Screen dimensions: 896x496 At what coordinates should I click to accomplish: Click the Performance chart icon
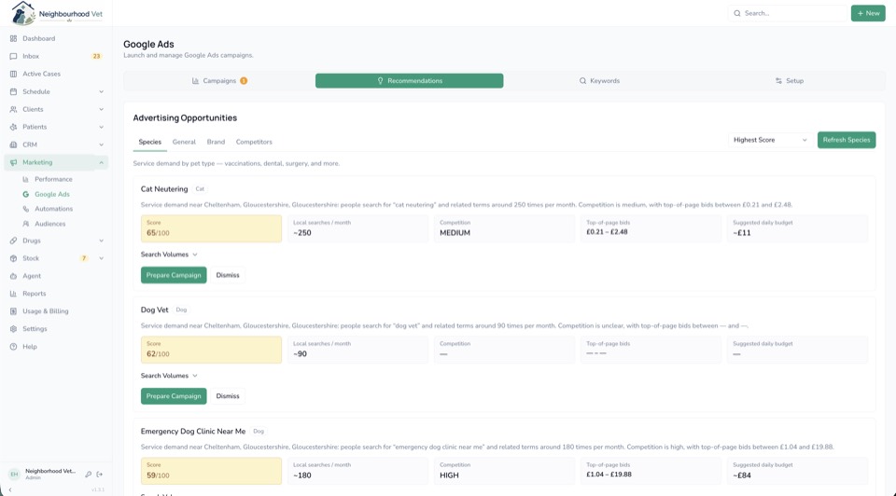point(26,179)
